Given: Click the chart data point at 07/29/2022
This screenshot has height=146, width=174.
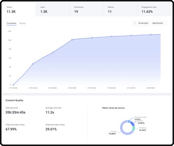Looking at the screenshot, I should coord(112,36).
